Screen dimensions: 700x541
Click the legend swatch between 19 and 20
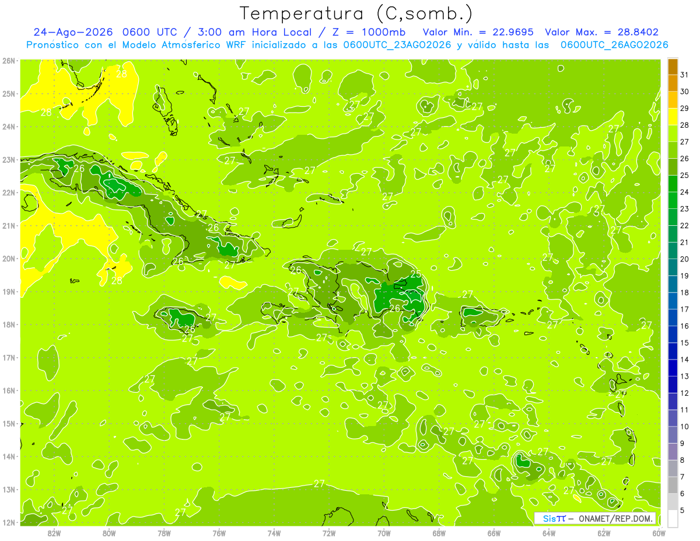pos(673,267)
